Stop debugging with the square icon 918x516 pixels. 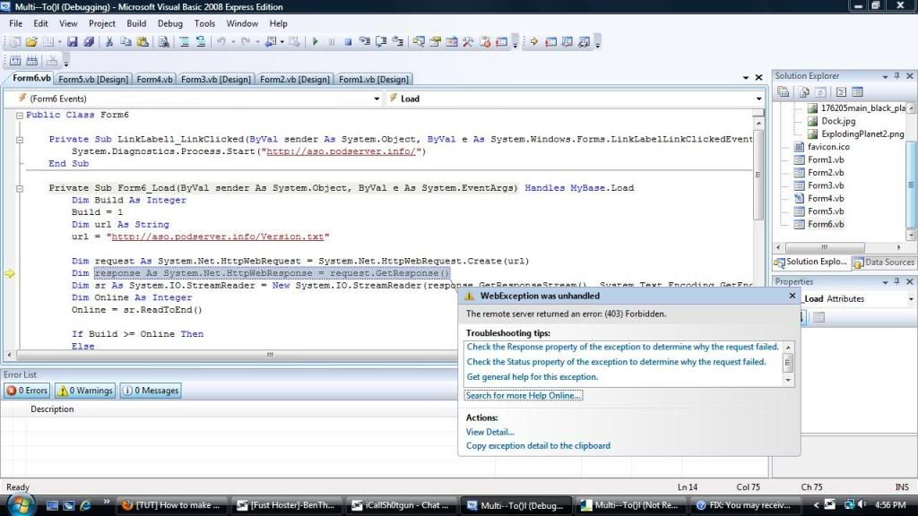[348, 42]
